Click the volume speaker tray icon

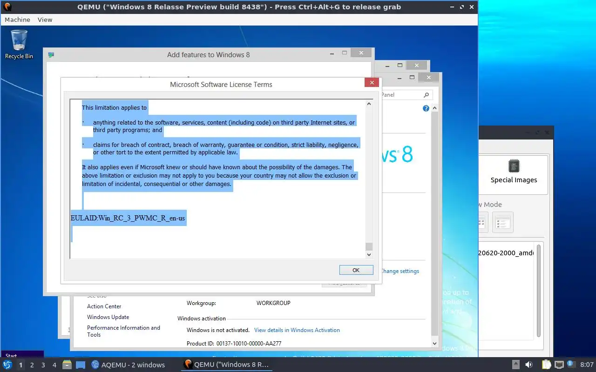tap(529, 365)
